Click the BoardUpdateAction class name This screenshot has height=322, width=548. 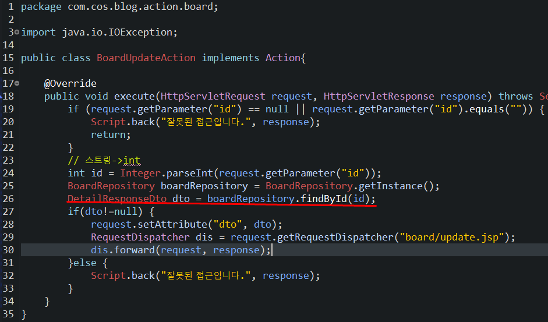[146, 58]
